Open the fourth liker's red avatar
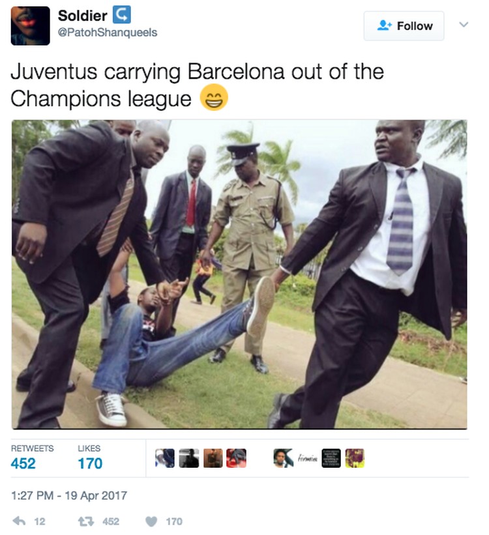The height and width of the screenshot is (535, 489). coord(237,458)
